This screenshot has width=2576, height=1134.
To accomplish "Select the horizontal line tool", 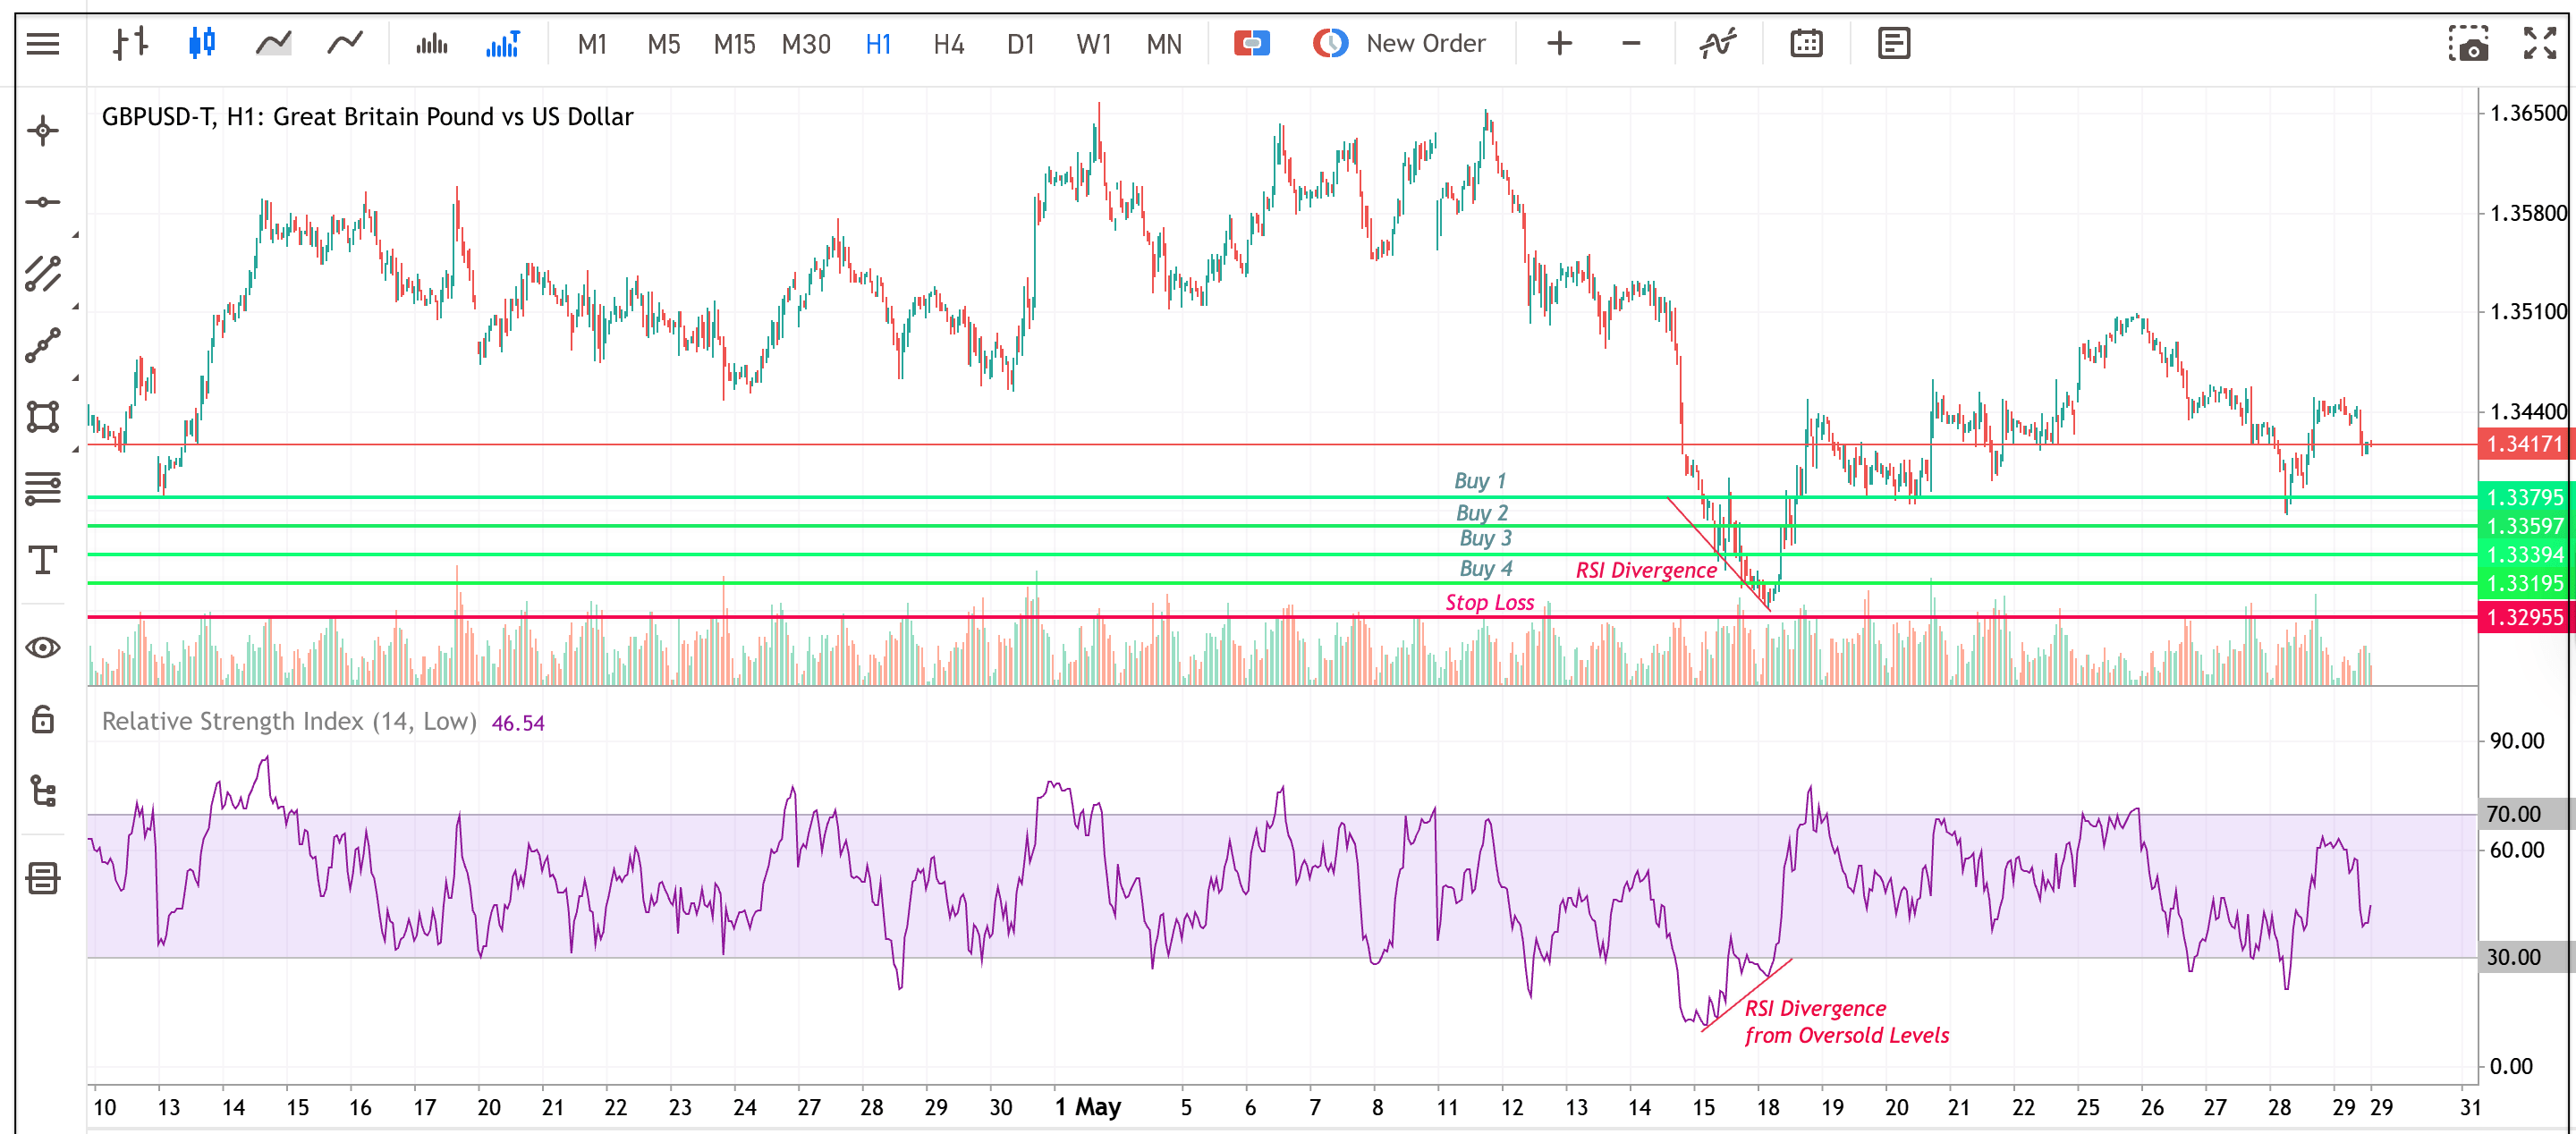I will [x=43, y=202].
